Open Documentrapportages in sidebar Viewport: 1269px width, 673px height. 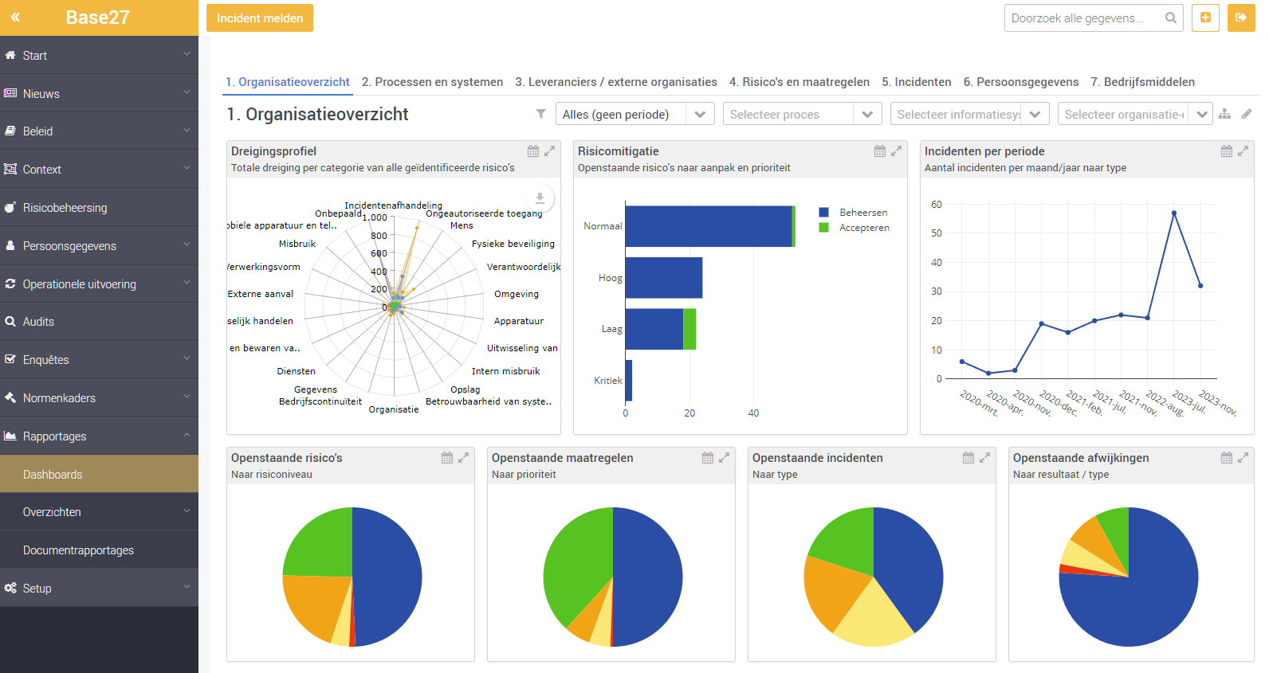pyautogui.click(x=99, y=550)
